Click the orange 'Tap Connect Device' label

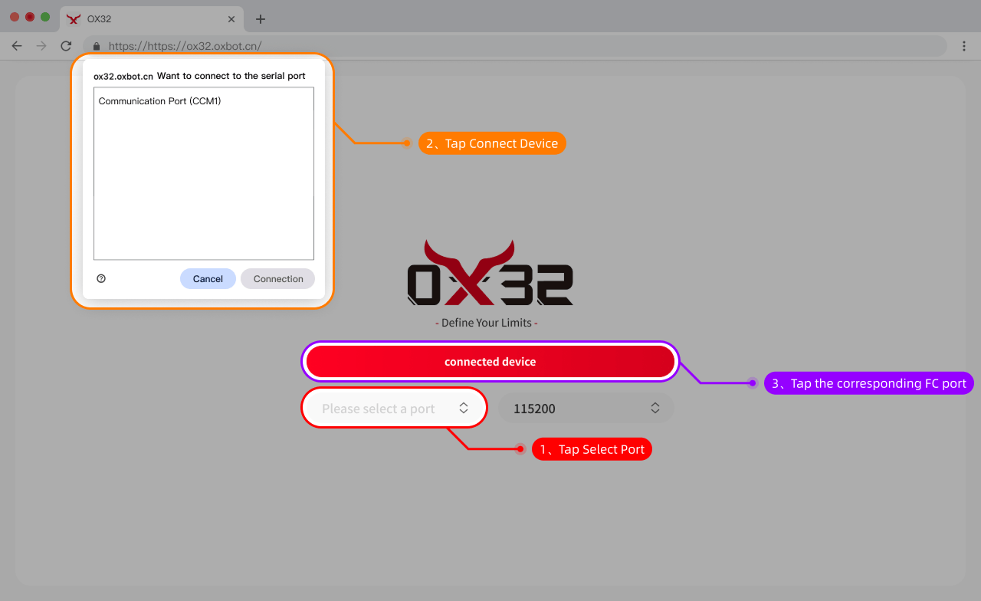(x=492, y=143)
